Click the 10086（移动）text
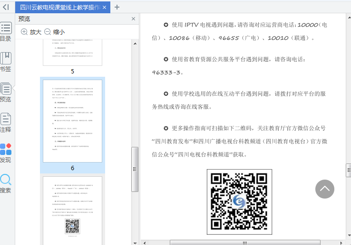Image resolution: width=351 pixels, height=245 pixels. (x=189, y=38)
